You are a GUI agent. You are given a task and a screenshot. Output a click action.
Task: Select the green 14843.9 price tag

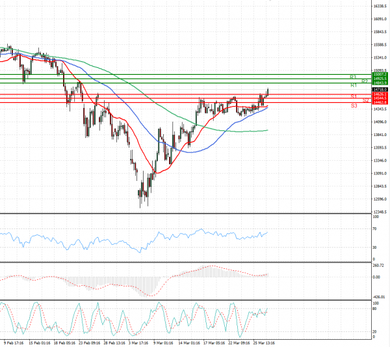[380, 83]
